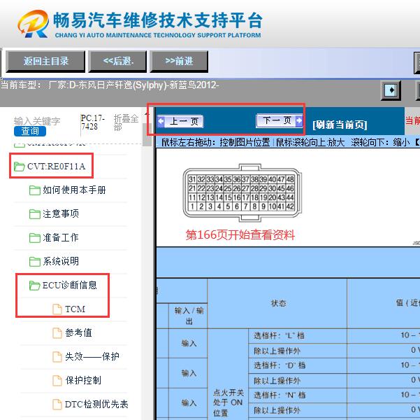Click the 状态 column header
The width and height of the screenshot is (420, 420).
point(279,303)
